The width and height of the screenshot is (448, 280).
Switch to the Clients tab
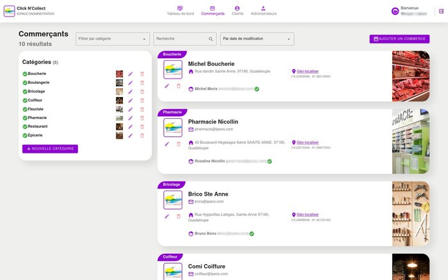click(x=237, y=11)
